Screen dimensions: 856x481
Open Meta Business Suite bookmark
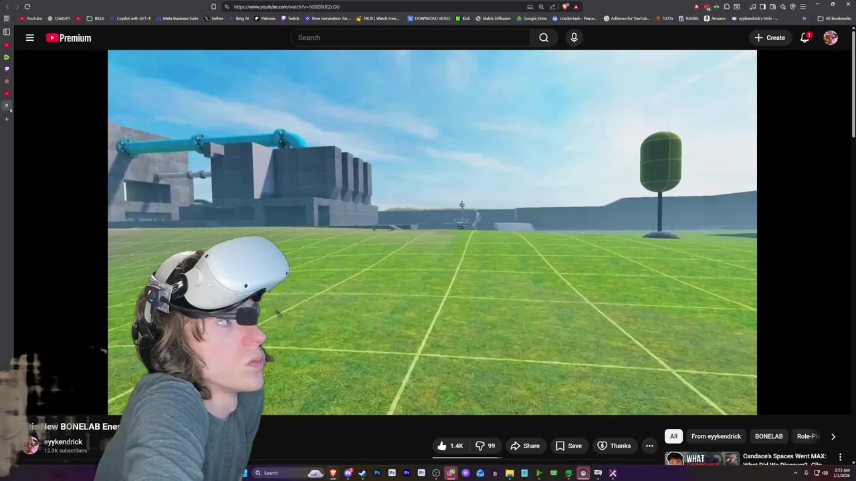point(177,19)
